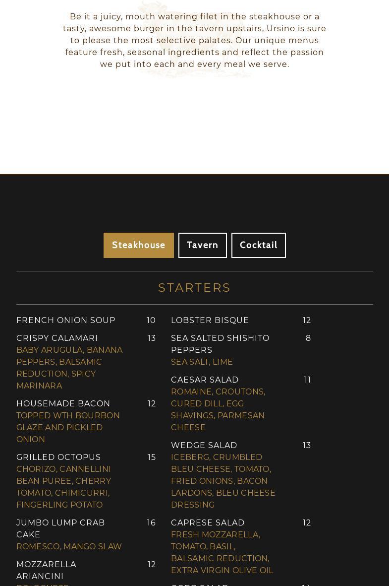Image resolution: width=389 pixels, height=586 pixels.
Task: Click the Caesar Salad item name
Action: coord(205,380)
